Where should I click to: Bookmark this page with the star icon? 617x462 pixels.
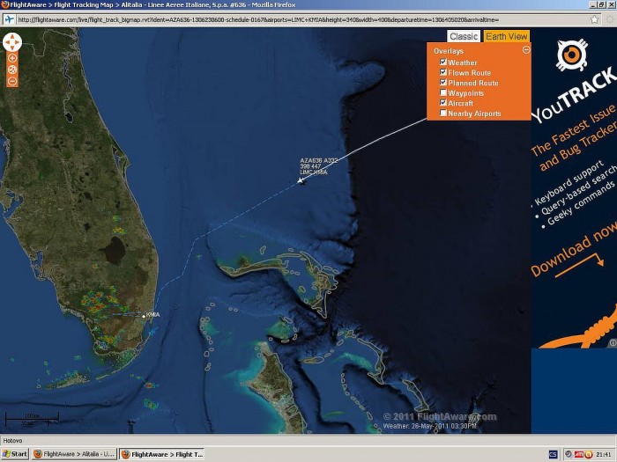[x=594, y=19]
